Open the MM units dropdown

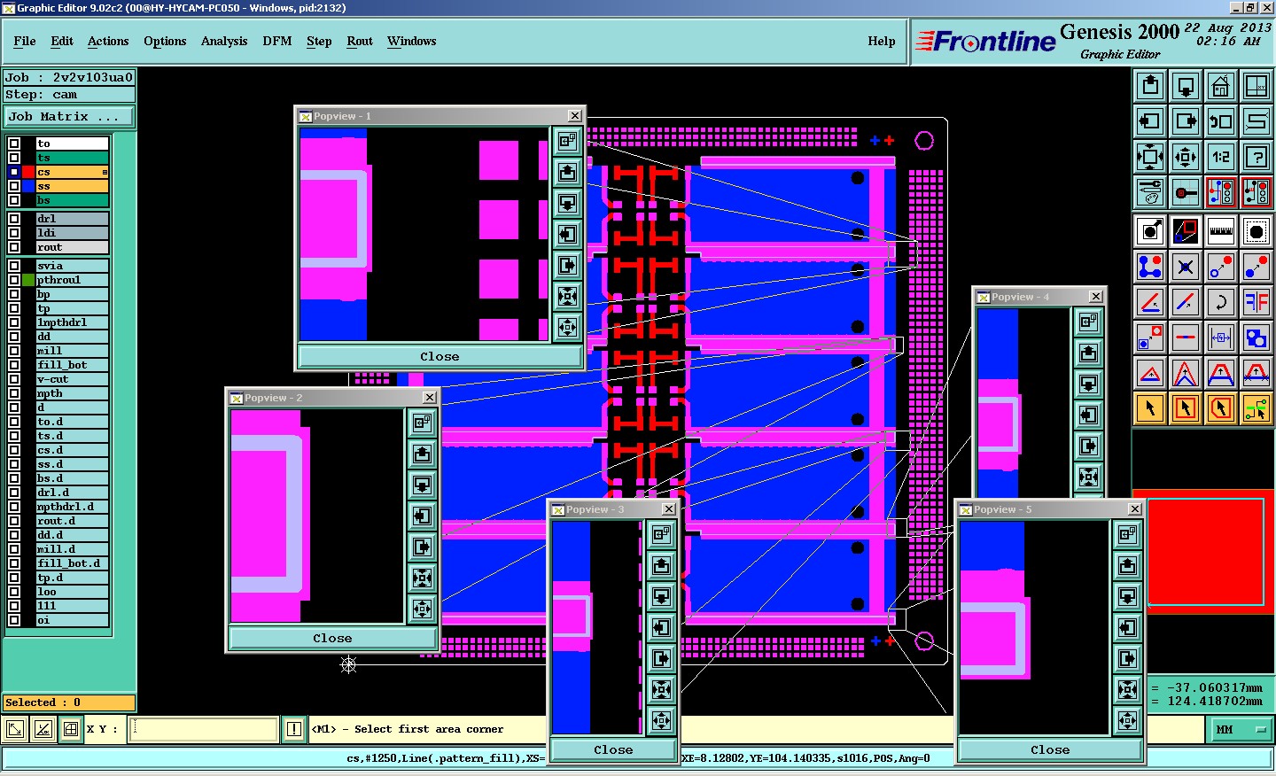click(x=1240, y=729)
